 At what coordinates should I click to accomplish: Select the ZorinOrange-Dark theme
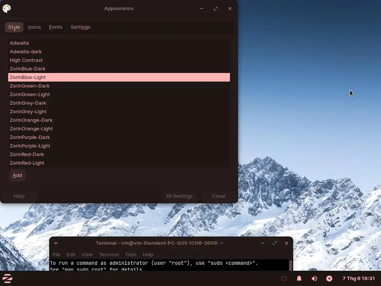click(119, 120)
